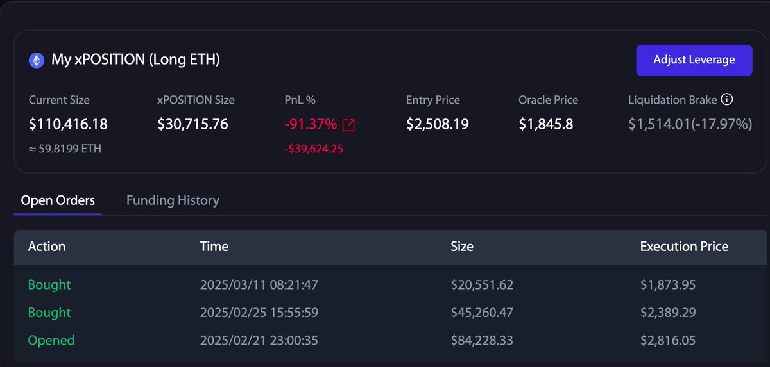The height and width of the screenshot is (367, 770).
Task: Select the Opened order row from 2025/02/21
Action: pyautogui.click(x=51, y=340)
